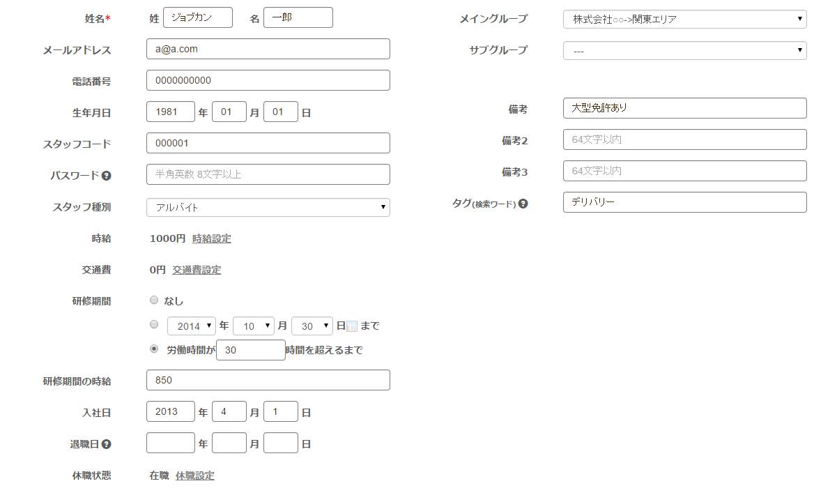Viewport: 814px width, 502px height.
Task: Open the training period month dropdown
Action: (253, 326)
